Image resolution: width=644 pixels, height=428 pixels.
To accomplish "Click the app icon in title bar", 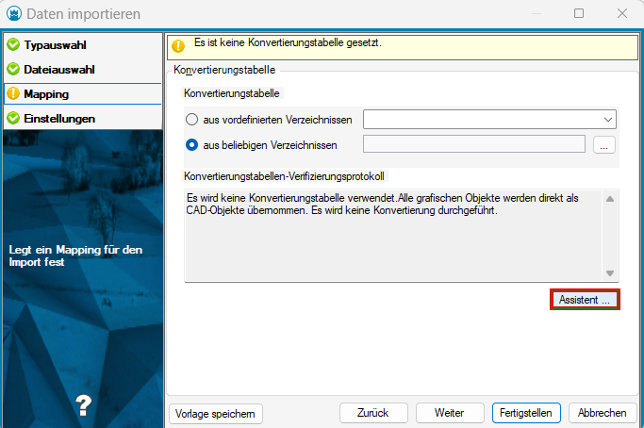I will (13, 14).
